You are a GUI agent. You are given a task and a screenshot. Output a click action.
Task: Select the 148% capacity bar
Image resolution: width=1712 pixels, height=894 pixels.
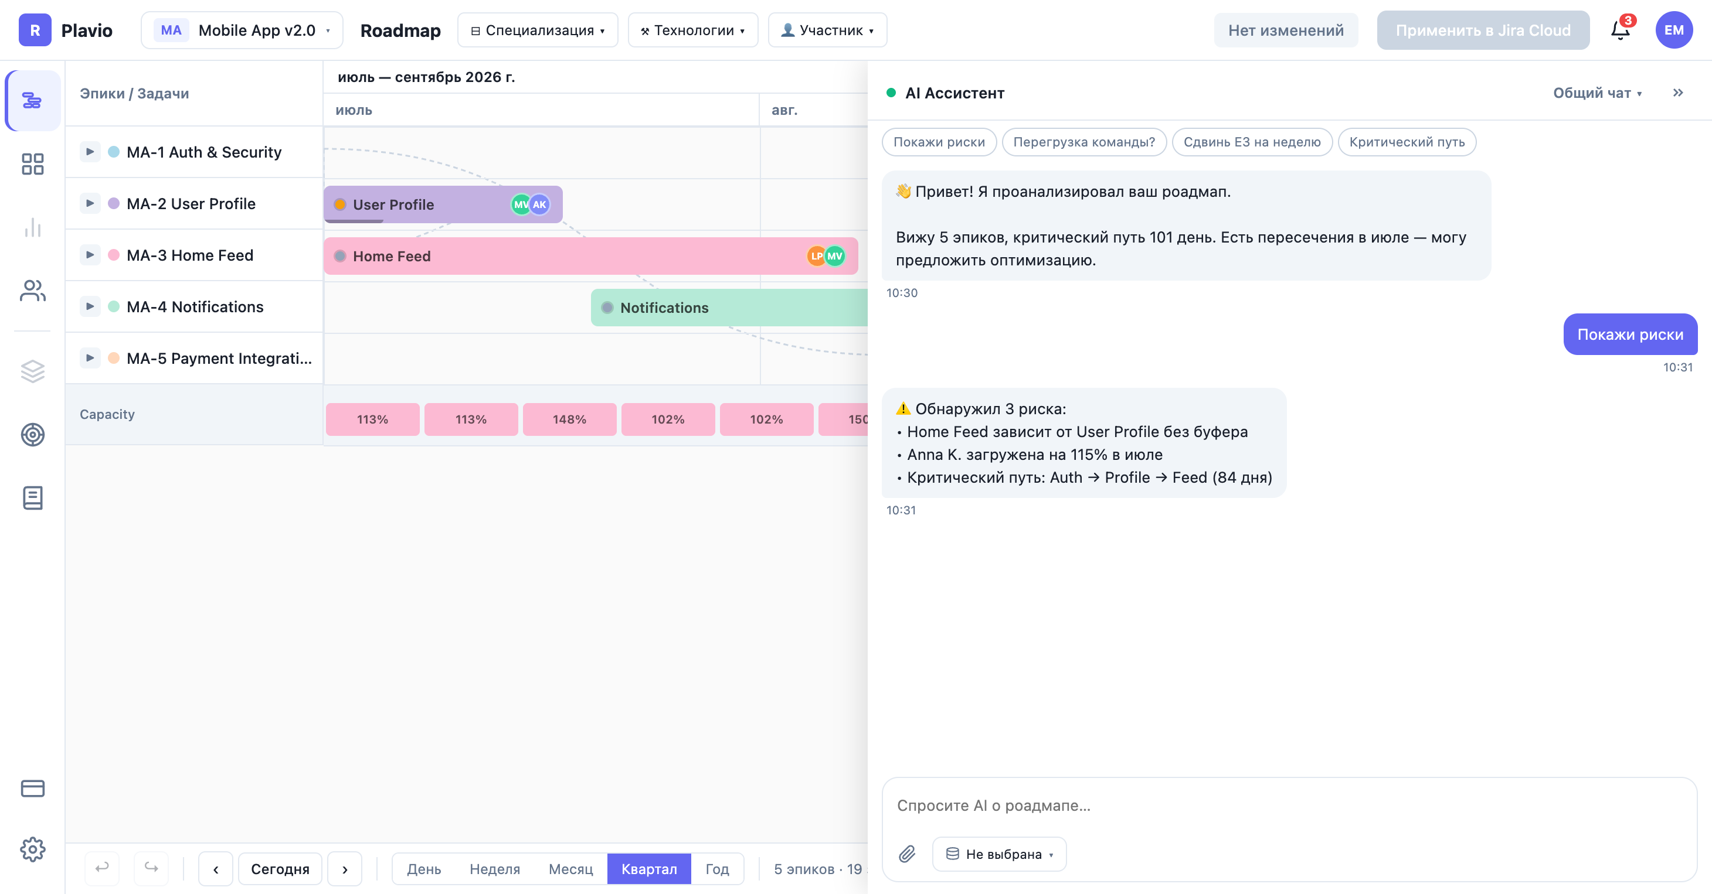point(569,419)
